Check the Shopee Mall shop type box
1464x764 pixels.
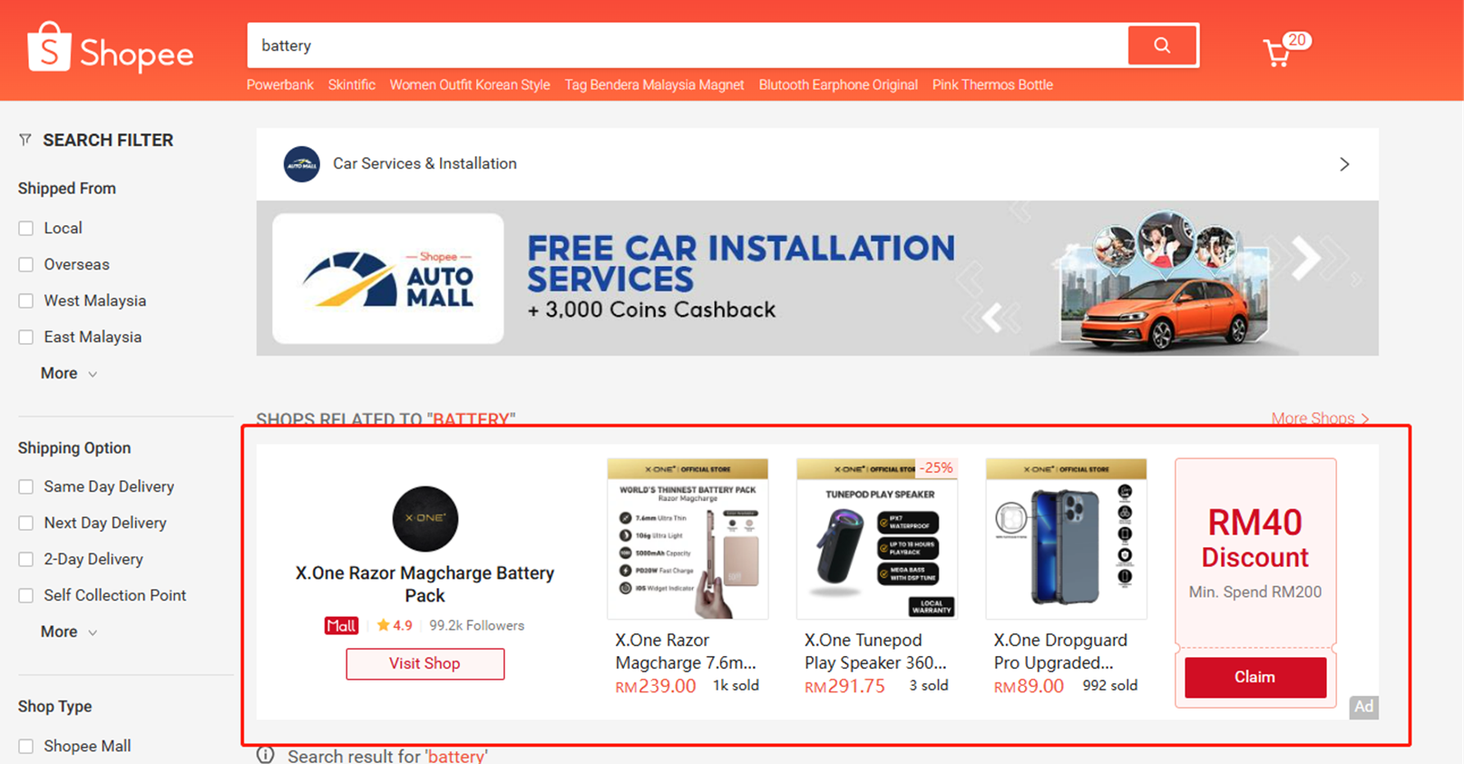(x=26, y=747)
